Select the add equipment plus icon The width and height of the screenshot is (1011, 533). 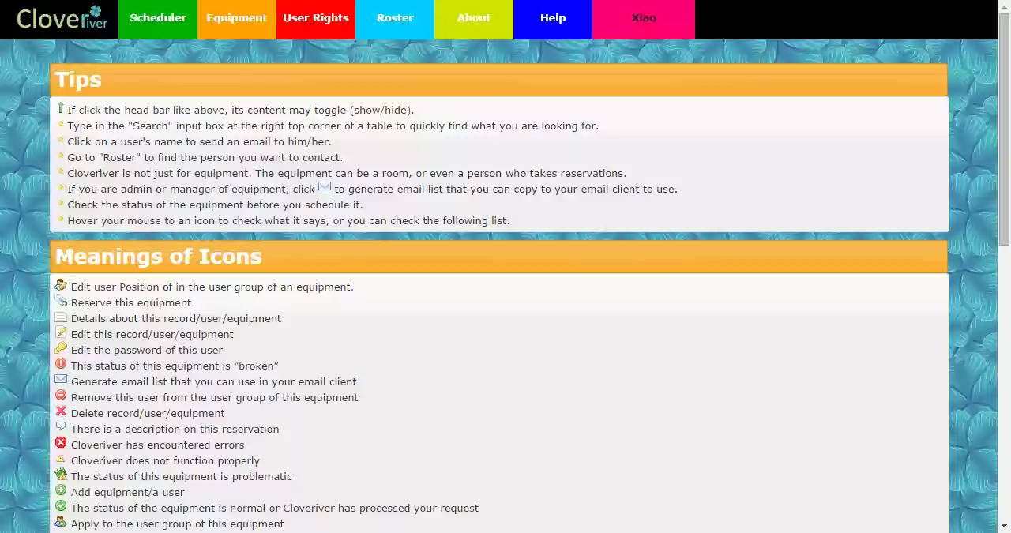(61, 490)
